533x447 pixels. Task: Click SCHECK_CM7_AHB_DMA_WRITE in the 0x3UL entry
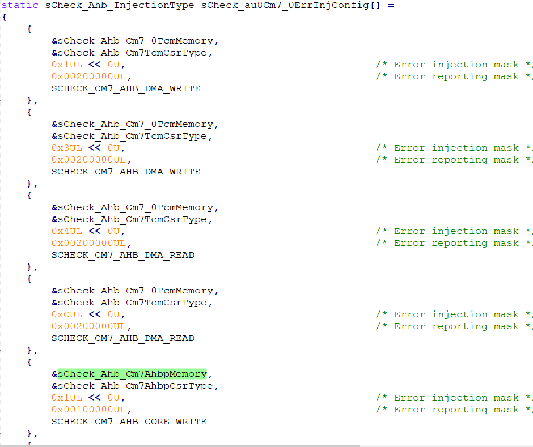[126, 172]
